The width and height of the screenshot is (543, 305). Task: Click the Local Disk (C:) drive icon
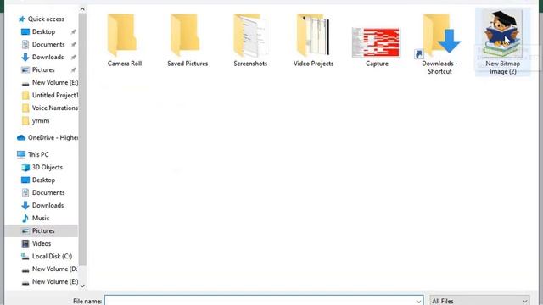pyautogui.click(x=25, y=257)
